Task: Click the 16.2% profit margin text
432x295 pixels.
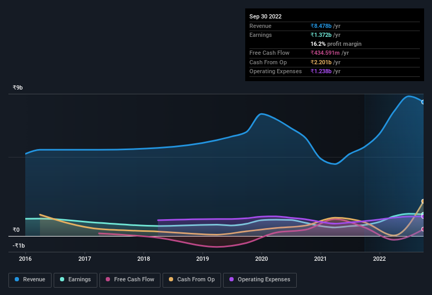Action: [336, 44]
